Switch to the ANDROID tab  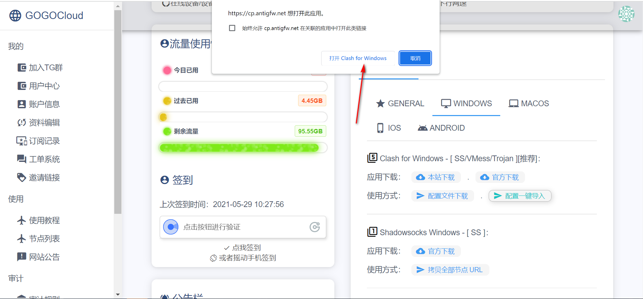[x=441, y=128]
